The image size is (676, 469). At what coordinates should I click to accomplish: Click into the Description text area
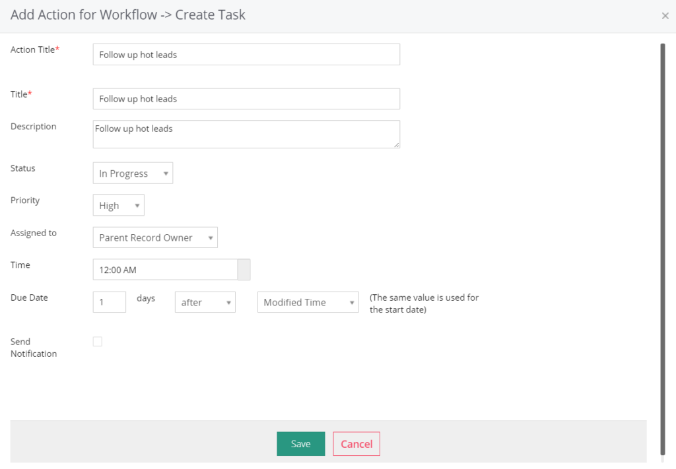[x=246, y=134]
